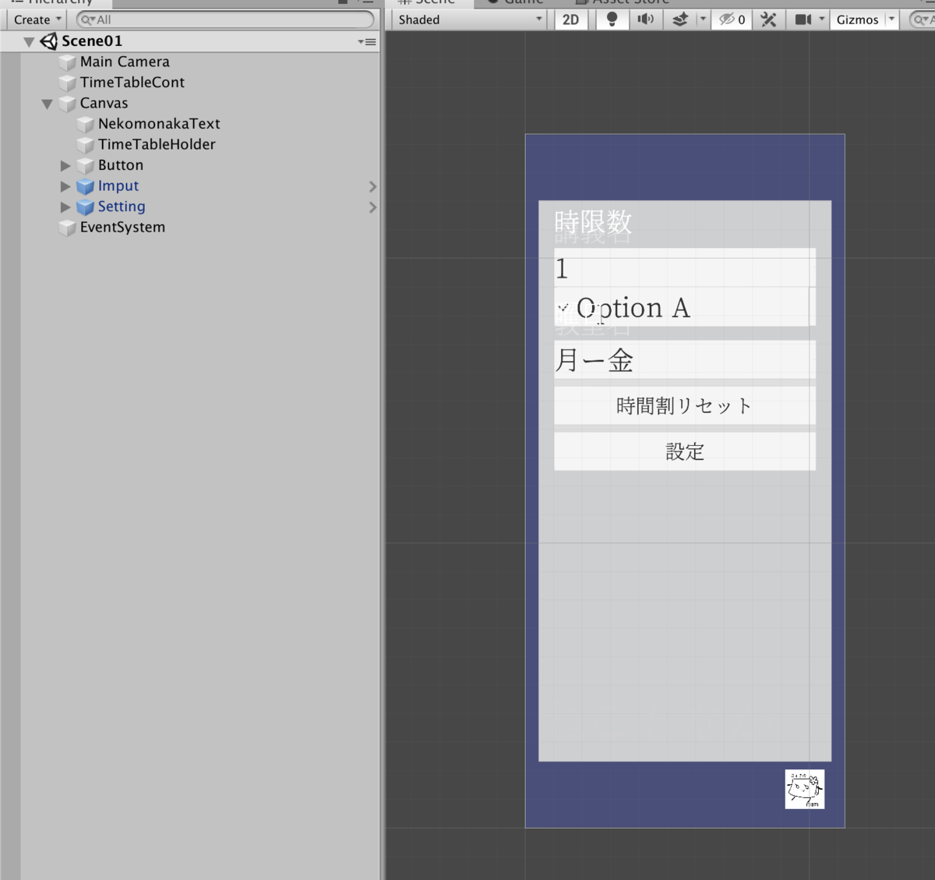The width and height of the screenshot is (935, 880).
Task: Open Imput prefab with right chevron
Action: [372, 186]
